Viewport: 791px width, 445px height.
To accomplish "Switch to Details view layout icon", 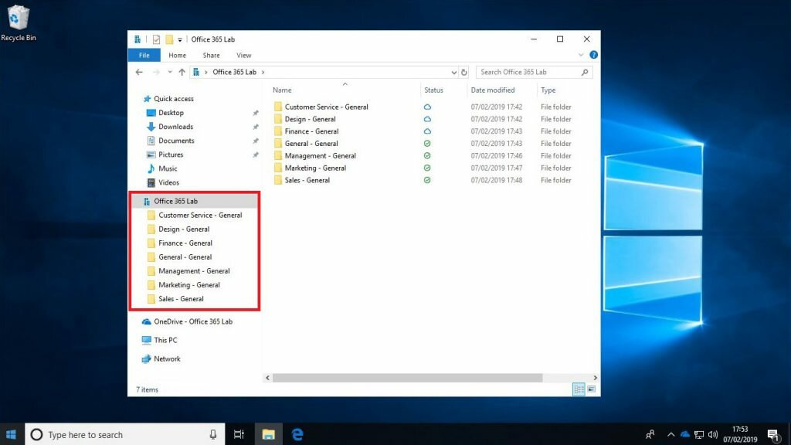I will [579, 389].
